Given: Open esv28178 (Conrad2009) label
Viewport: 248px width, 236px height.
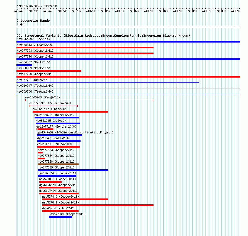Looking at the screenshot, I should (x=55, y=144).
